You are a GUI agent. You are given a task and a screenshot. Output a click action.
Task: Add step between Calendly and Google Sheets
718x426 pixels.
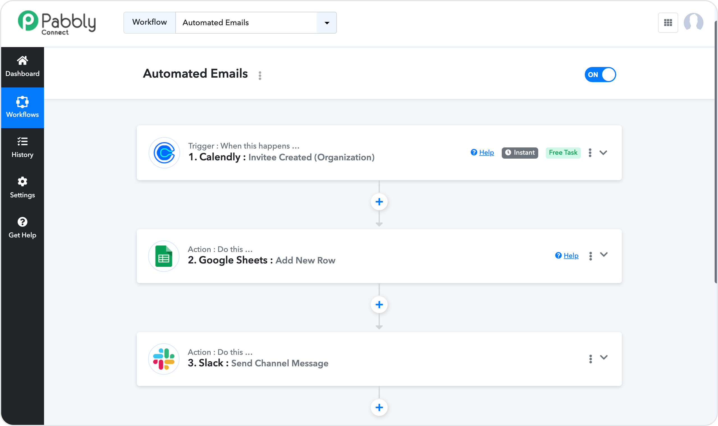click(x=379, y=202)
